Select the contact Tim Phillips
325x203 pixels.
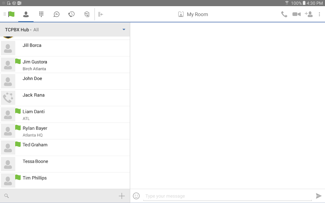coord(65,181)
